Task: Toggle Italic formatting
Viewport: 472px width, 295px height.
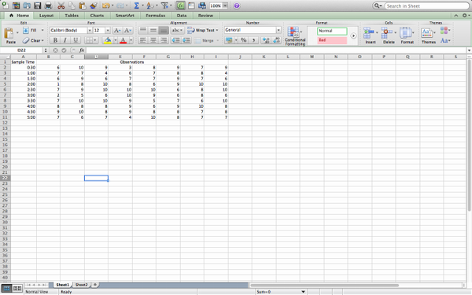Action: pos(65,40)
